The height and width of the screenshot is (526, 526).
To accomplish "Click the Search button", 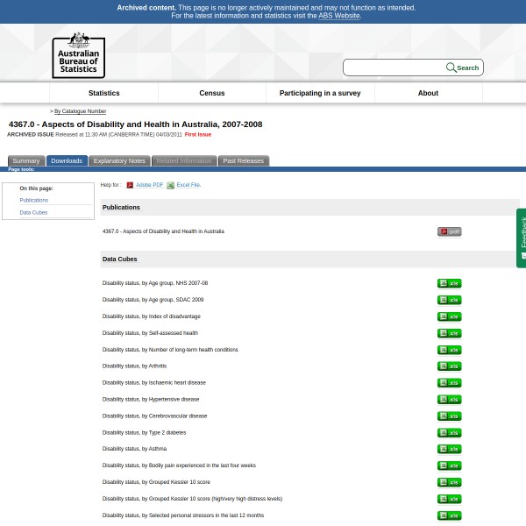I will coord(463,68).
